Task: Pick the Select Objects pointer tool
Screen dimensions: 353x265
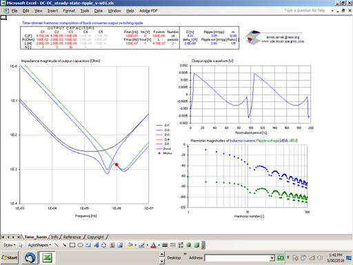Action: click(x=21, y=245)
